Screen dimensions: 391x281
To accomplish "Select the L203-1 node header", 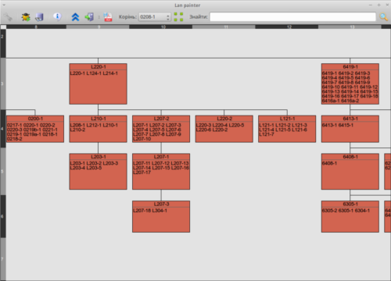I will click(x=98, y=157).
